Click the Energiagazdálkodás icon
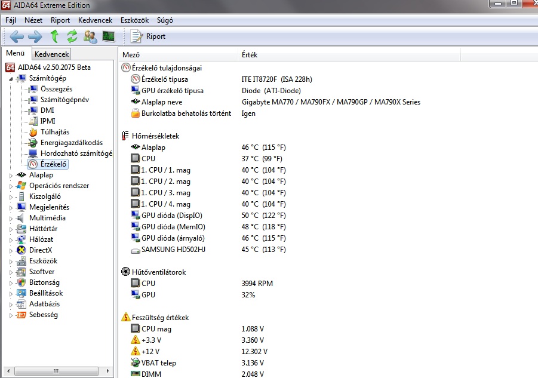 (33, 142)
